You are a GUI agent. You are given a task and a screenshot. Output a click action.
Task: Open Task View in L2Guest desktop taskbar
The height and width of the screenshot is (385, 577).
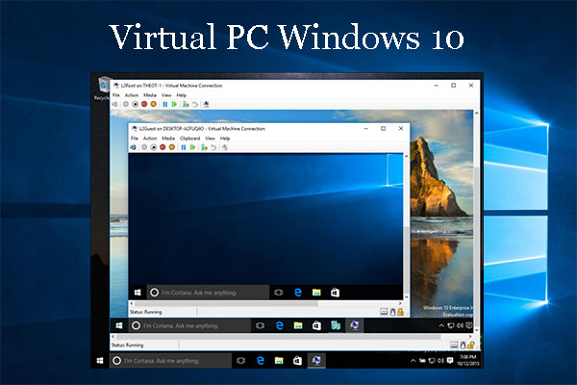[x=279, y=293]
